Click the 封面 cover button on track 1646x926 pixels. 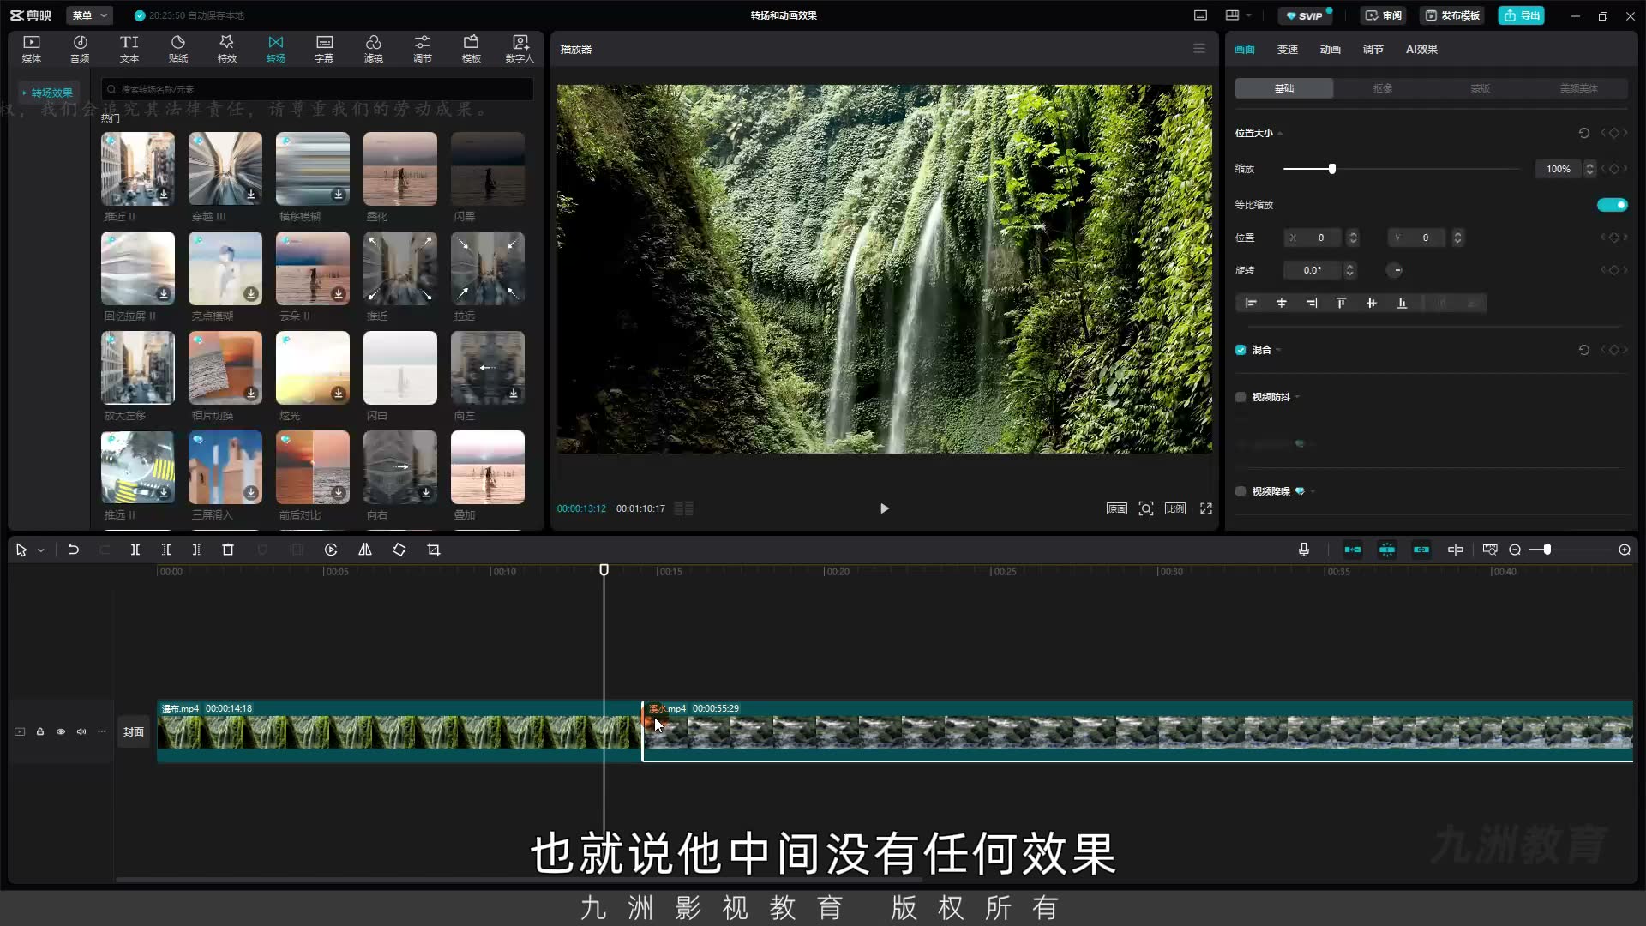point(133,731)
